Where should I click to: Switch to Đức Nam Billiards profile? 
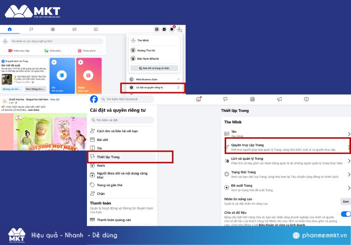[x=154, y=58]
